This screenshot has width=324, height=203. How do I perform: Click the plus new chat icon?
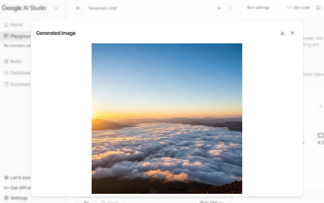[x=219, y=8]
